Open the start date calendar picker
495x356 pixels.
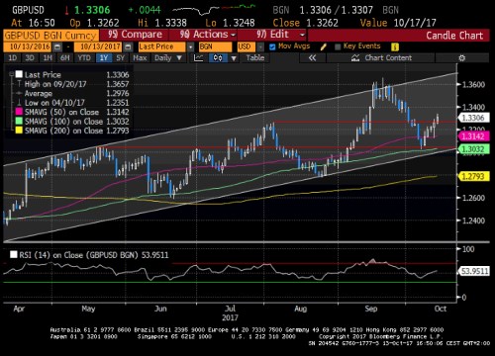pyautogui.click(x=57, y=46)
